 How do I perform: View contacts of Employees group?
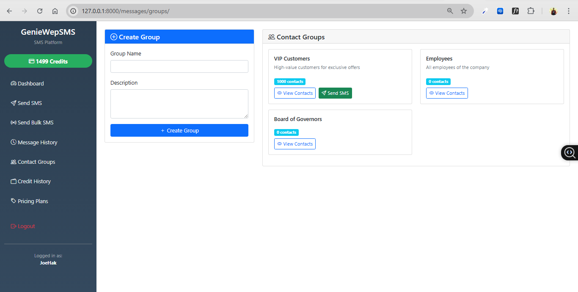(x=446, y=93)
